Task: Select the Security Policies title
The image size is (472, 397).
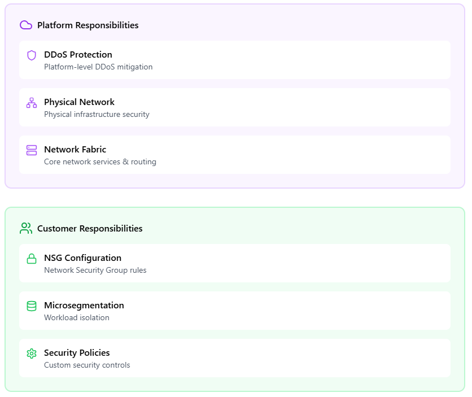Action: click(x=77, y=353)
